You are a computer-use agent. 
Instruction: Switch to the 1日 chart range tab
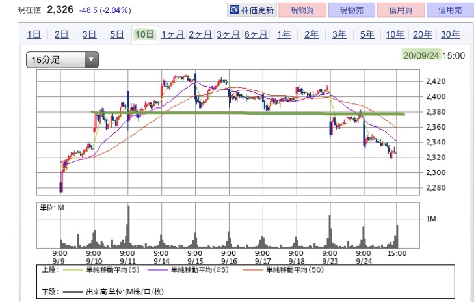click(34, 34)
